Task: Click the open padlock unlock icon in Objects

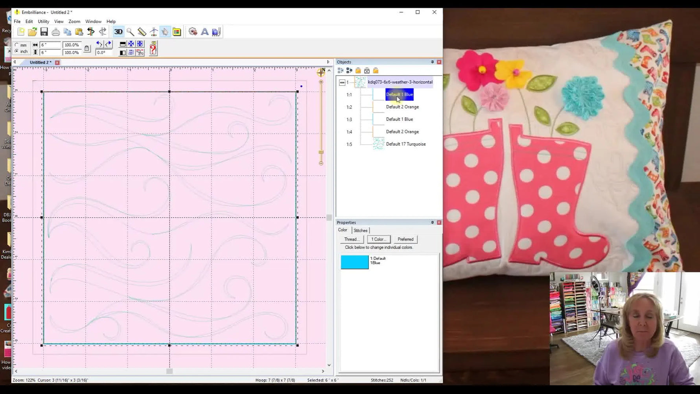Action: [x=376, y=70]
